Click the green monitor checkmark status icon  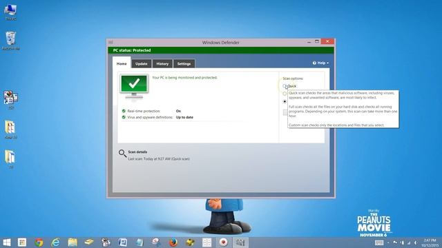click(x=134, y=86)
